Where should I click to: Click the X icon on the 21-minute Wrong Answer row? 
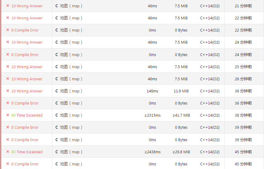(8, 6)
